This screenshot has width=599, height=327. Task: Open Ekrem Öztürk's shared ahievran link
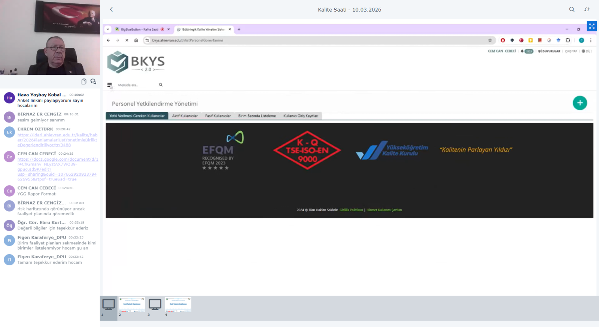(57, 140)
